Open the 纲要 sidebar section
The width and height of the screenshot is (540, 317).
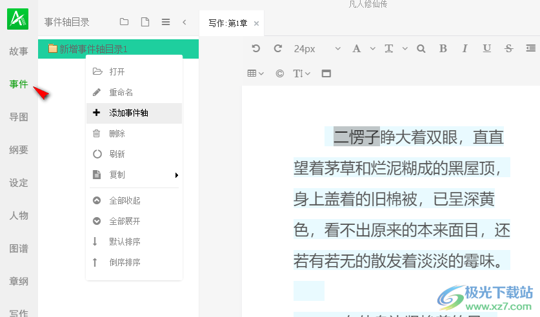tap(19, 150)
